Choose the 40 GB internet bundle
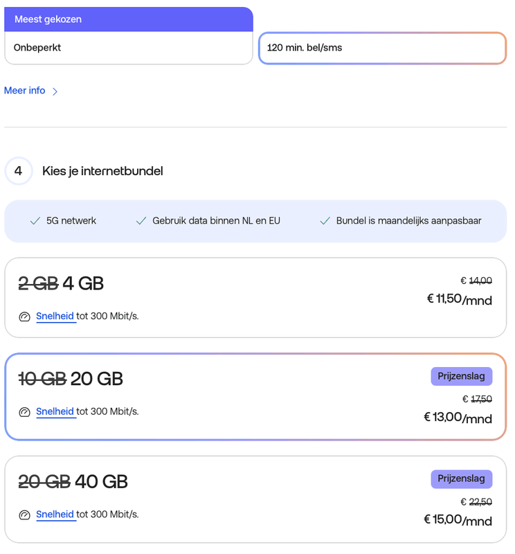 tap(255, 499)
